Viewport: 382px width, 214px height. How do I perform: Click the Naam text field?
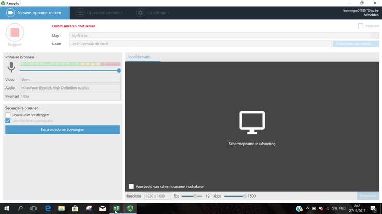[x=200, y=44]
